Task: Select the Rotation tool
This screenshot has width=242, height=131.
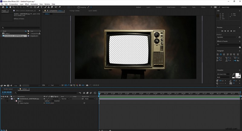Action: pos(28,7)
